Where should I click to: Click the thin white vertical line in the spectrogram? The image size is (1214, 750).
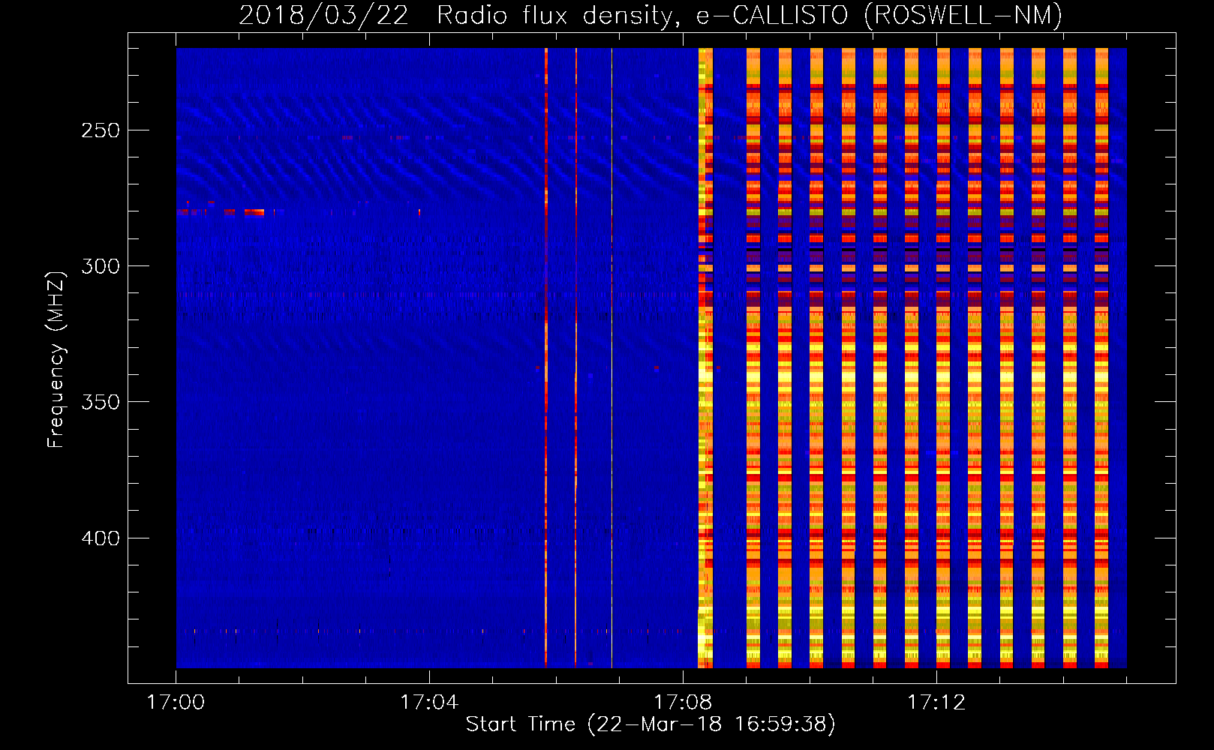coord(612,358)
